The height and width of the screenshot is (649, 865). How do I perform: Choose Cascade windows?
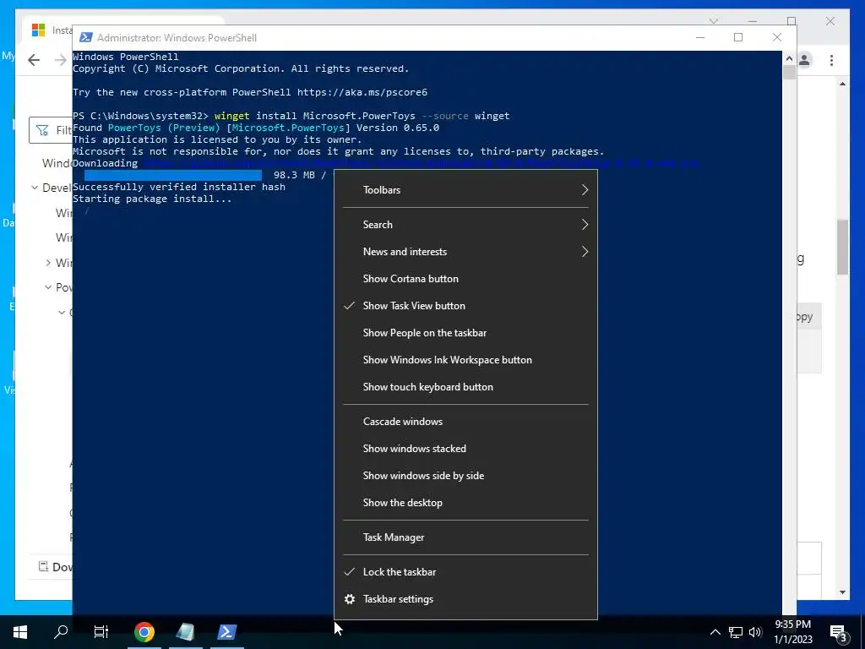pyautogui.click(x=465, y=422)
